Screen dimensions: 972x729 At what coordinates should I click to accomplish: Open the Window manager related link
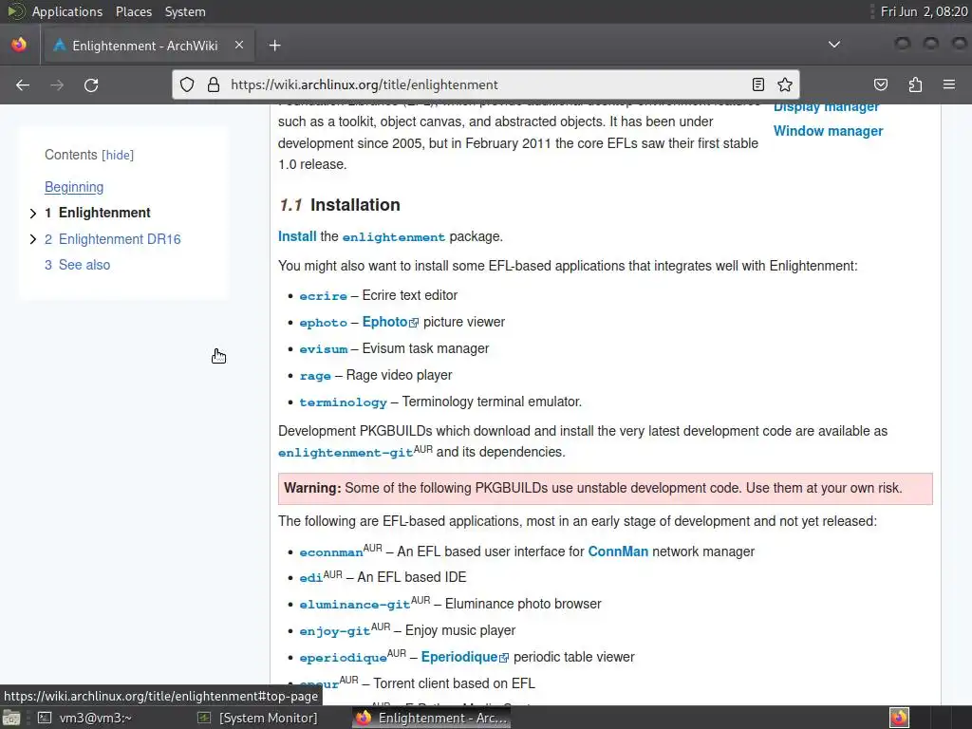[828, 131]
